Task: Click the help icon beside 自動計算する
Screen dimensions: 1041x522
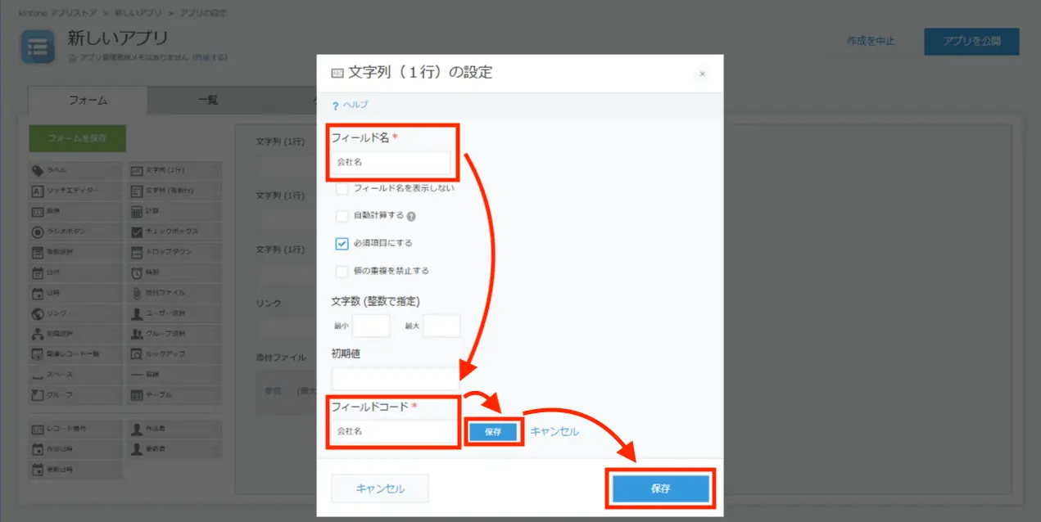Action: point(411,217)
